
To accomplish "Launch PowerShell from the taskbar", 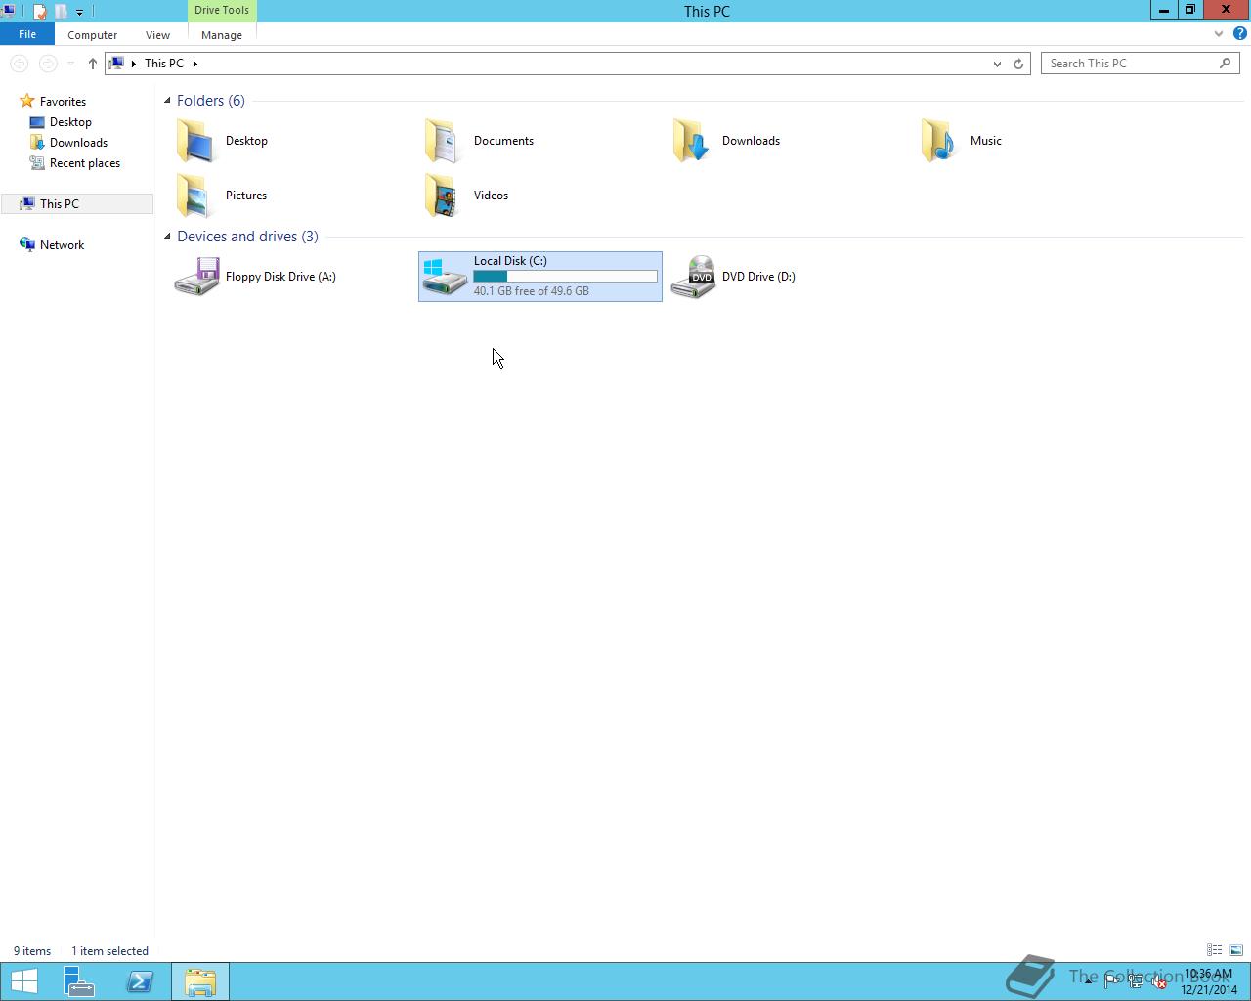I will point(140,979).
